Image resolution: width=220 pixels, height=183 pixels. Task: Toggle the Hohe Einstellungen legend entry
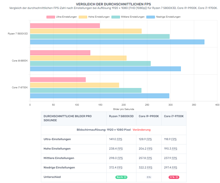(94, 17)
